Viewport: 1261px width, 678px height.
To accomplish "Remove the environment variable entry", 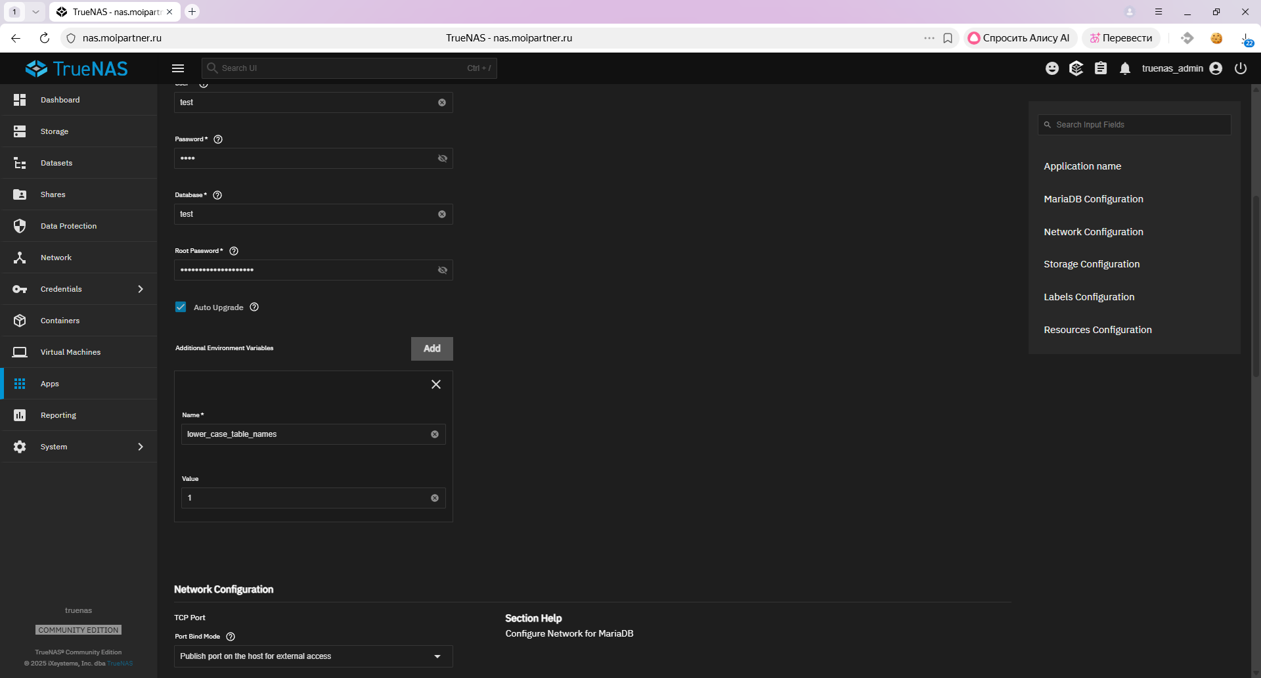I will [x=435, y=384].
